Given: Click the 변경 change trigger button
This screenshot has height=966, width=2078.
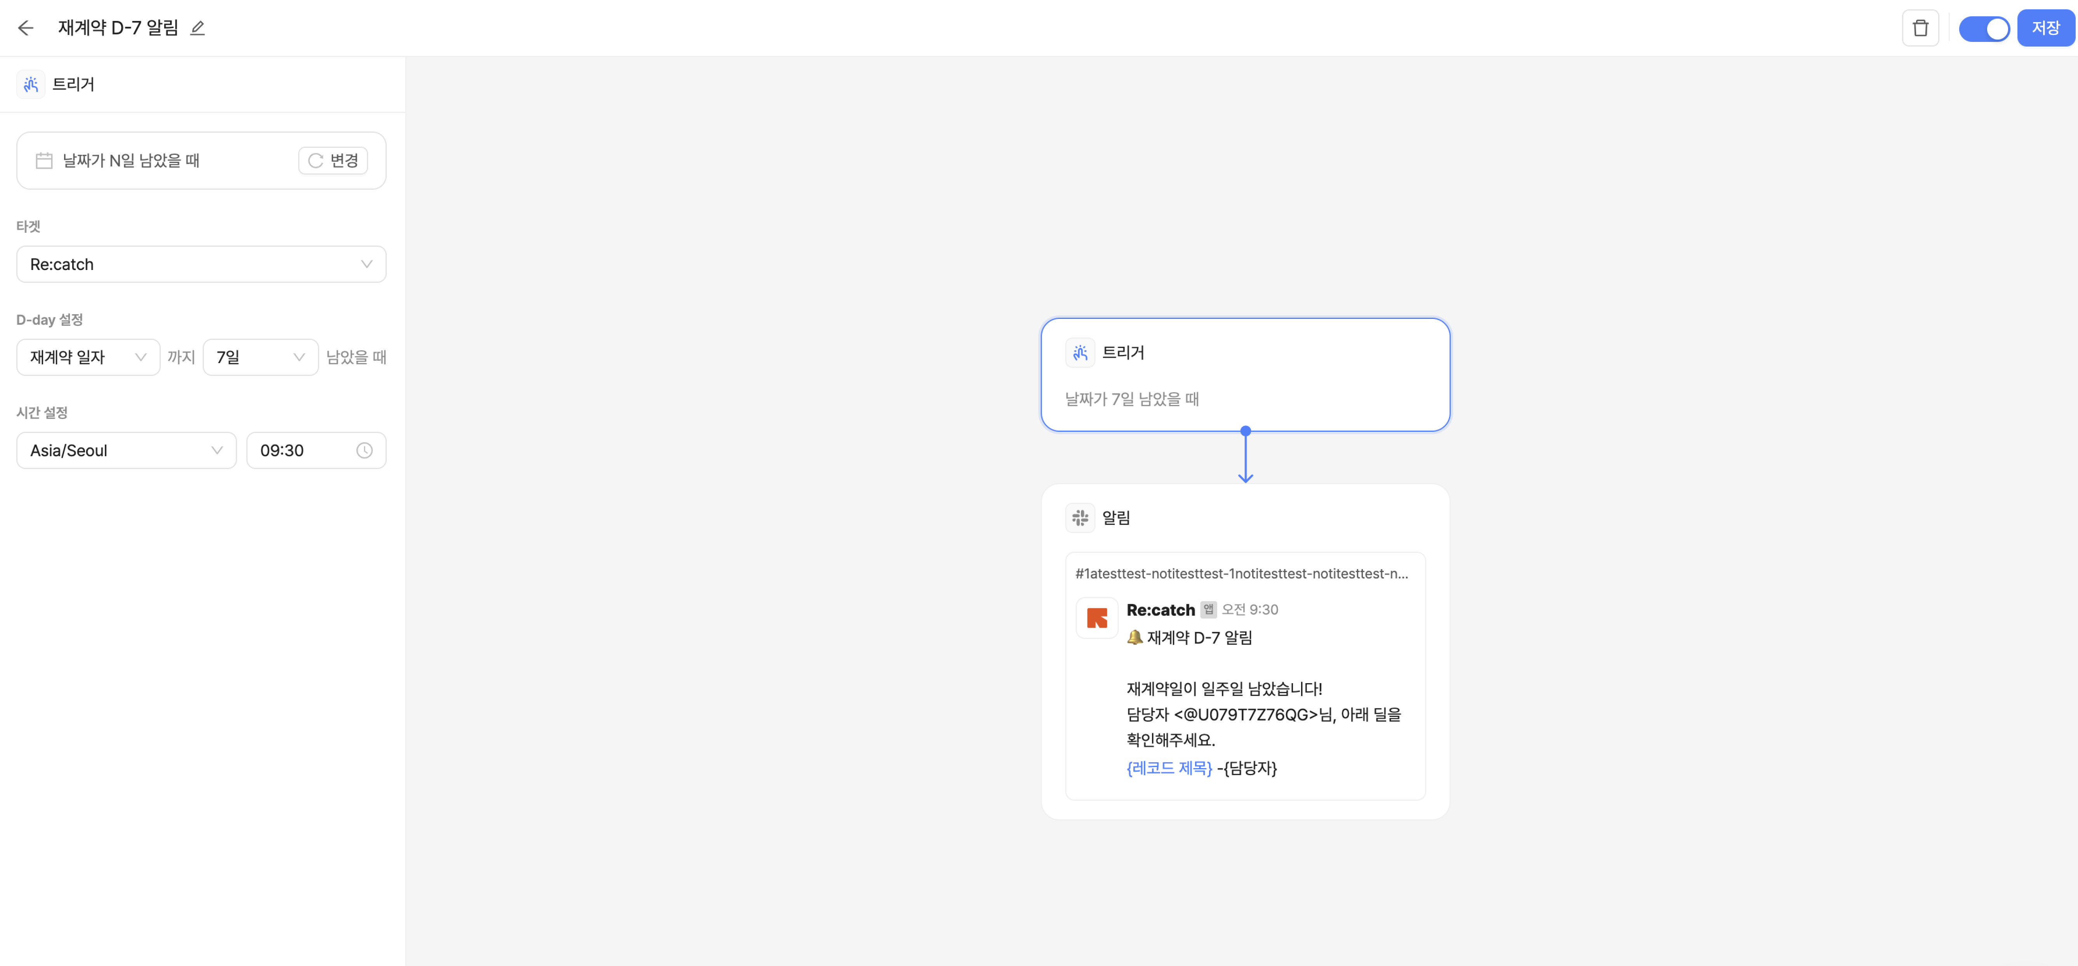Looking at the screenshot, I should [333, 161].
